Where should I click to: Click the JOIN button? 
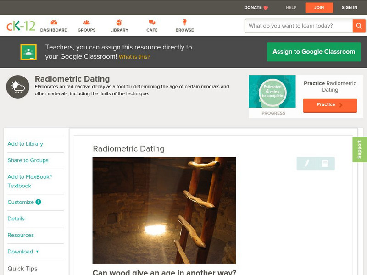click(x=319, y=7)
